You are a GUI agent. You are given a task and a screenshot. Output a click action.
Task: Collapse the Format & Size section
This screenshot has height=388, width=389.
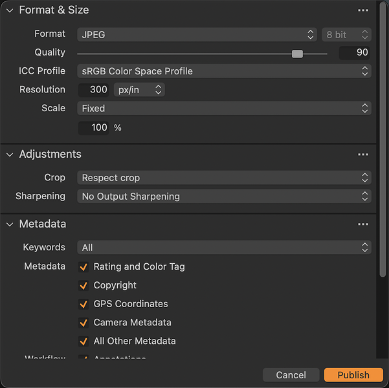tap(10, 10)
